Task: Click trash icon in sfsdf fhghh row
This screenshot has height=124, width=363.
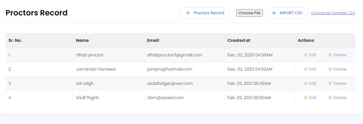Action: (330, 98)
